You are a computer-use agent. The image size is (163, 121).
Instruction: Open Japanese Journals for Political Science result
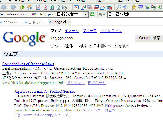click(x=45, y=92)
